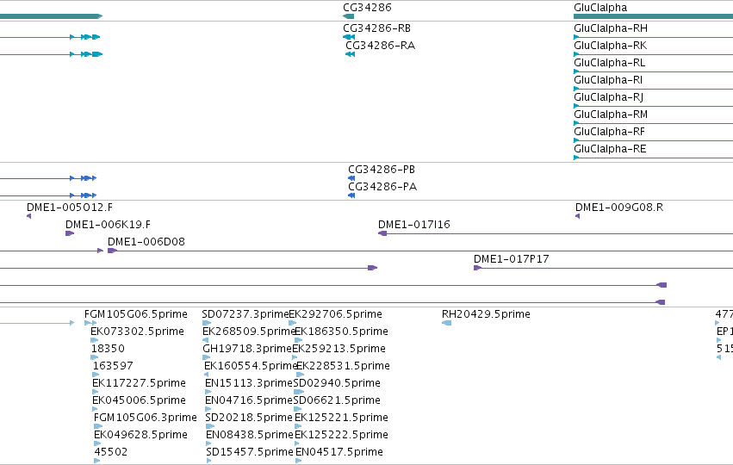The height and width of the screenshot is (465, 733).
Task: Click the teal CG34286 gene arrow glyph
Action: click(348, 16)
